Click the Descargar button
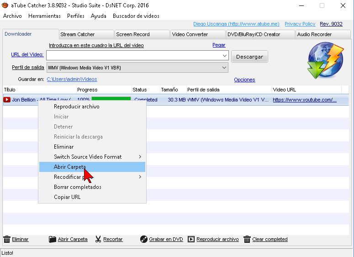 coord(249,57)
